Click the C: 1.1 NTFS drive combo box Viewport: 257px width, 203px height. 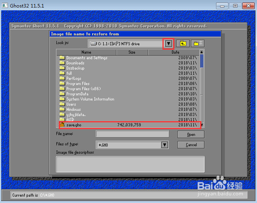[130, 44]
